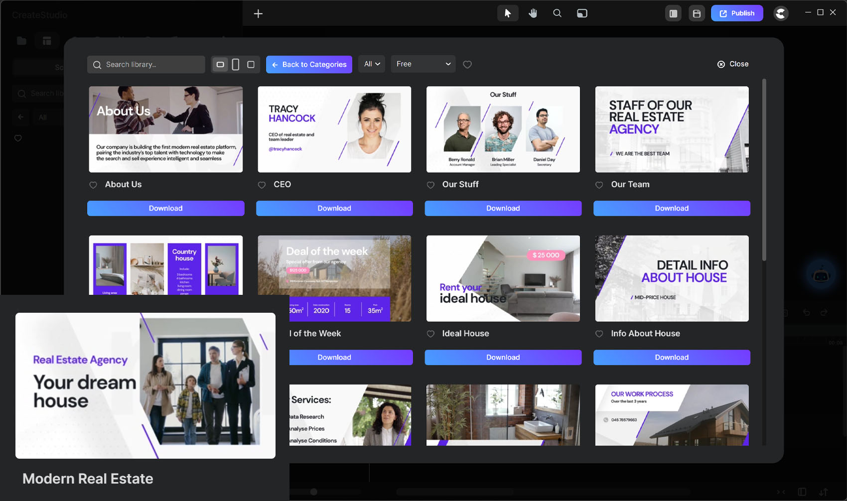Open the canvas aspect ratio icon

point(582,13)
